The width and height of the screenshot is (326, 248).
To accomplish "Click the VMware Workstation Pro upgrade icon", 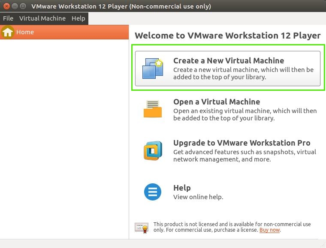I will tap(153, 150).
